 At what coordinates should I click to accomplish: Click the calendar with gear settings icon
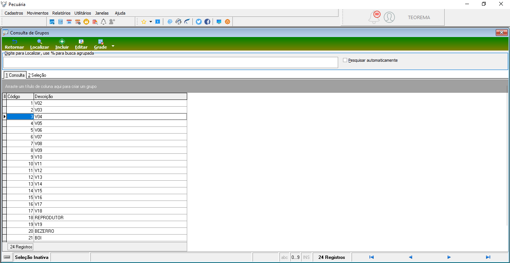coord(78,22)
